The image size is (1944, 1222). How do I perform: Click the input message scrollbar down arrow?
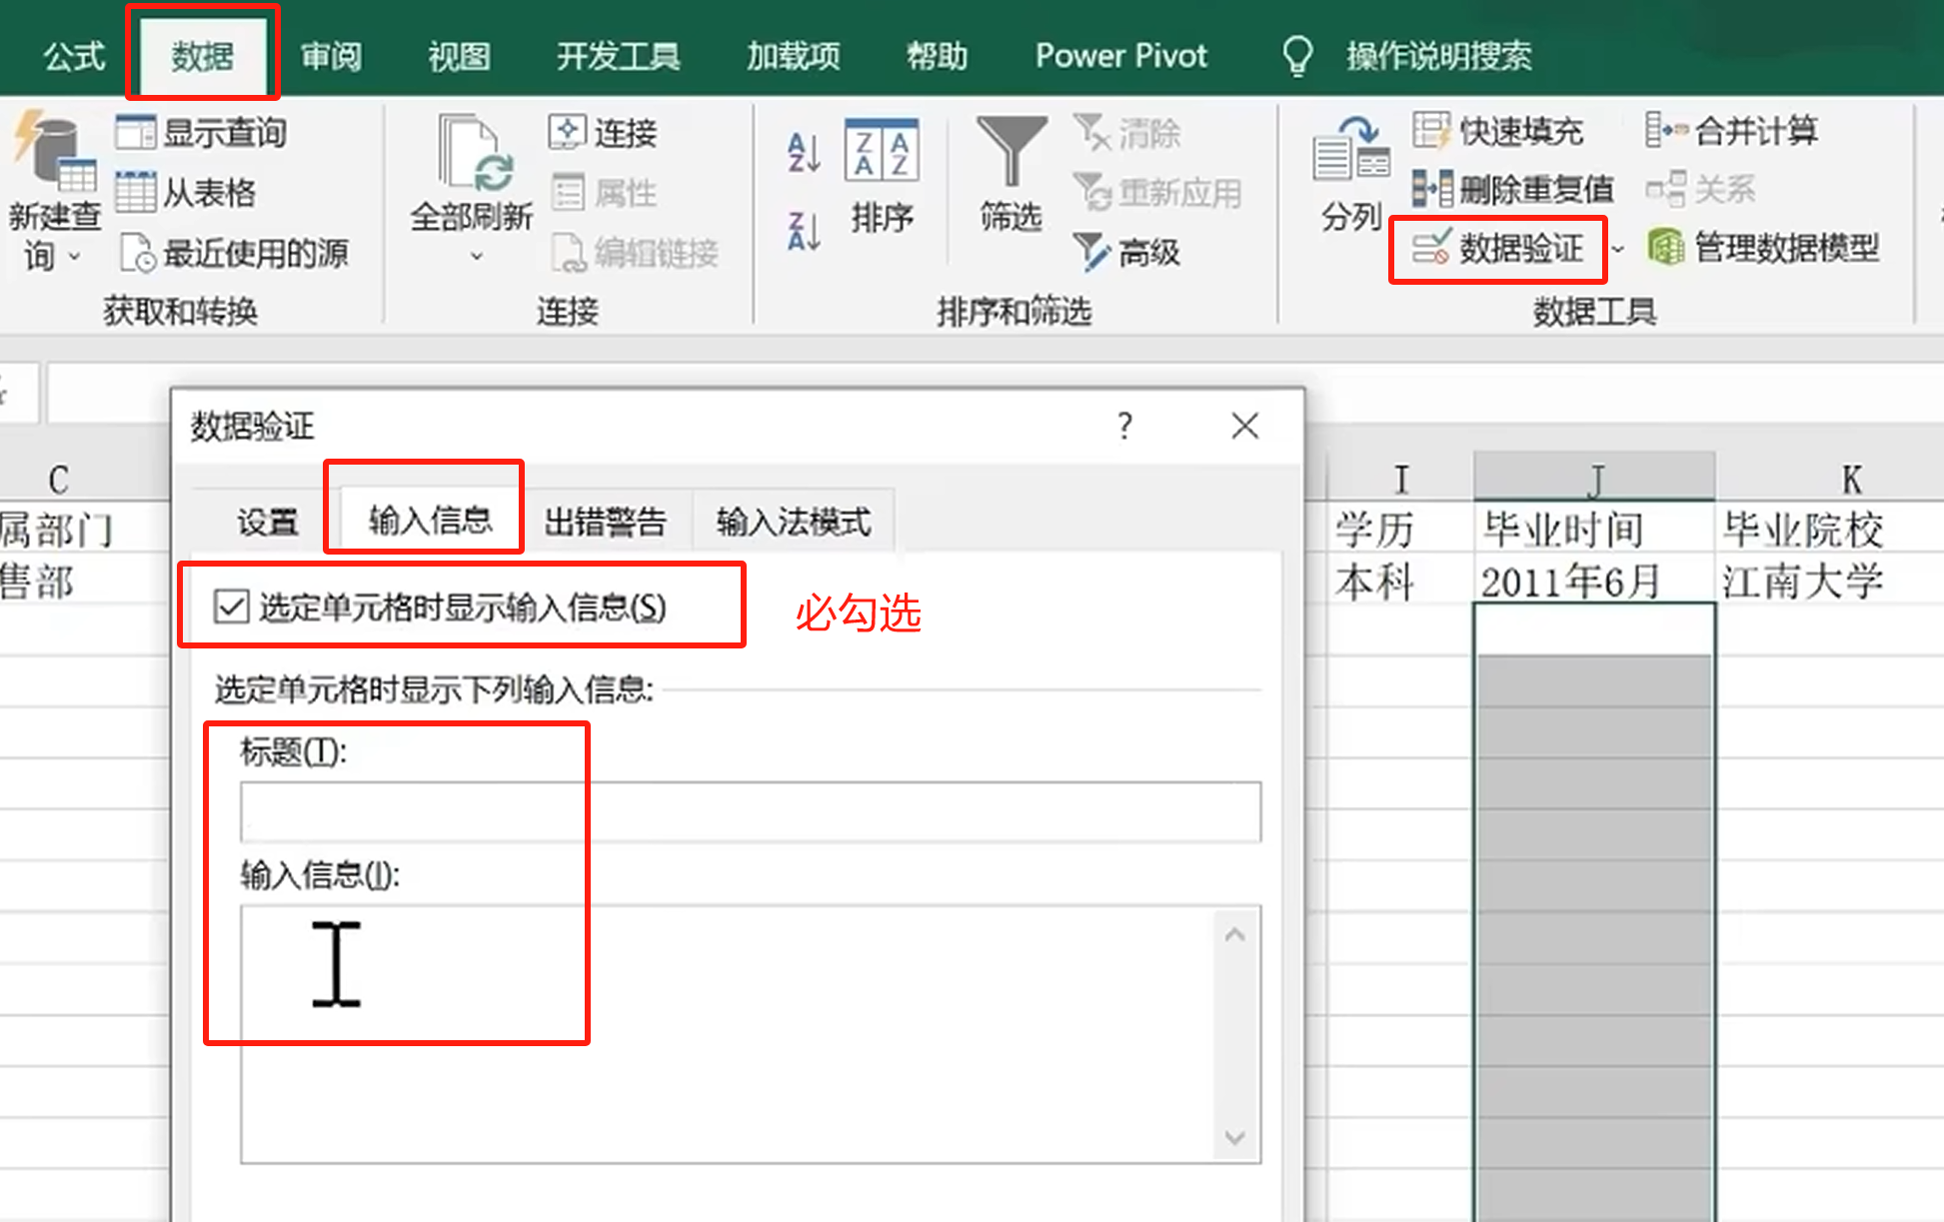pyautogui.click(x=1234, y=1138)
